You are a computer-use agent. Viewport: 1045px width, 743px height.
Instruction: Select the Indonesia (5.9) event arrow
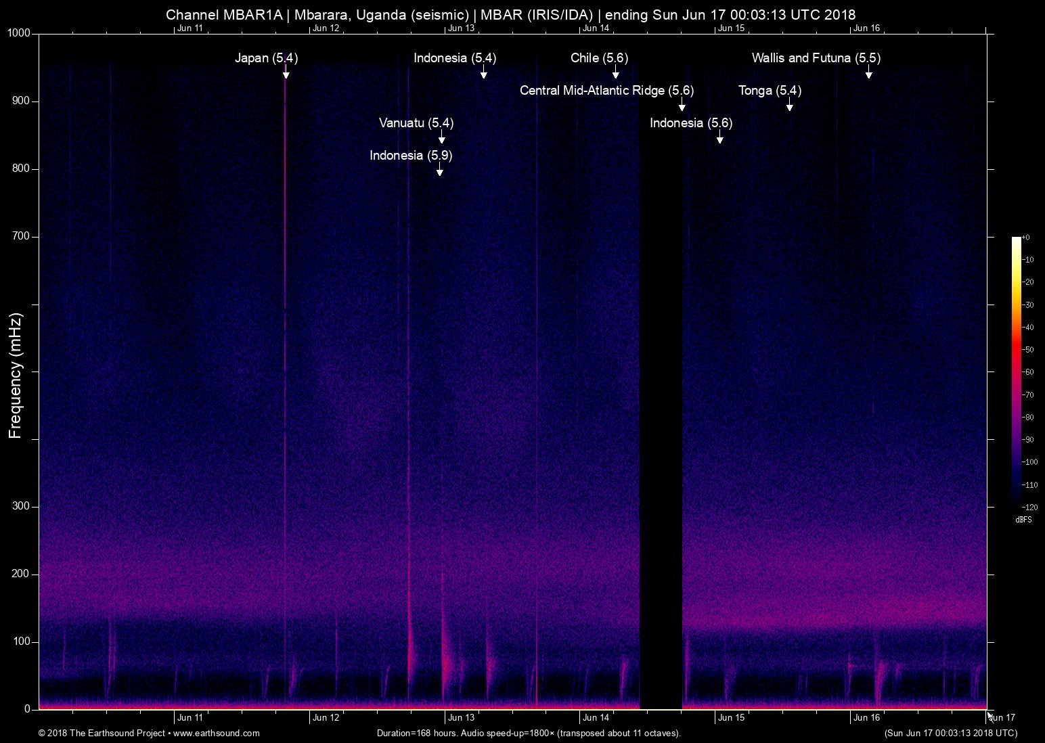tap(440, 169)
